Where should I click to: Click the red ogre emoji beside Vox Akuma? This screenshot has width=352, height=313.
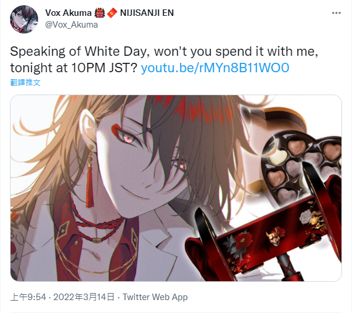coord(100,13)
